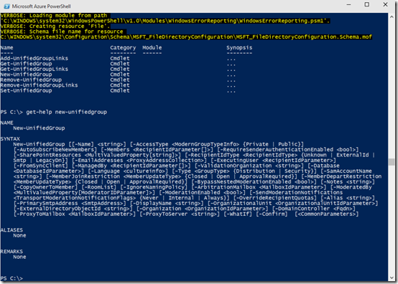The image size is (398, 284).
Task: Click the WindowsErrorReporting.psm1 path line
Action: click(165, 21)
